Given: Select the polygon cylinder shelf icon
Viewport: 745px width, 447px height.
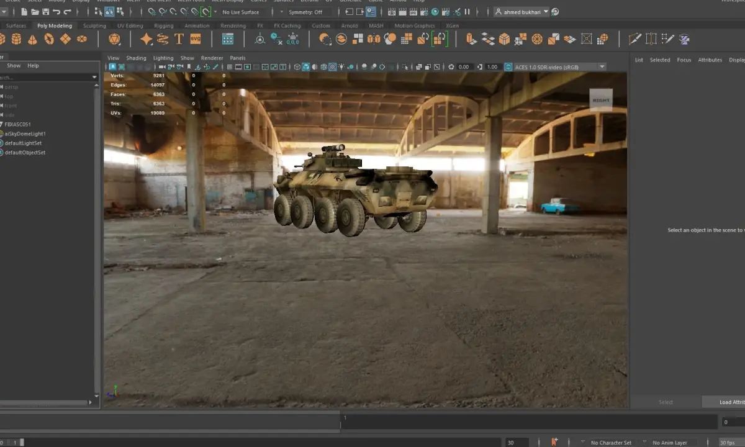Looking at the screenshot, I should tap(16, 39).
